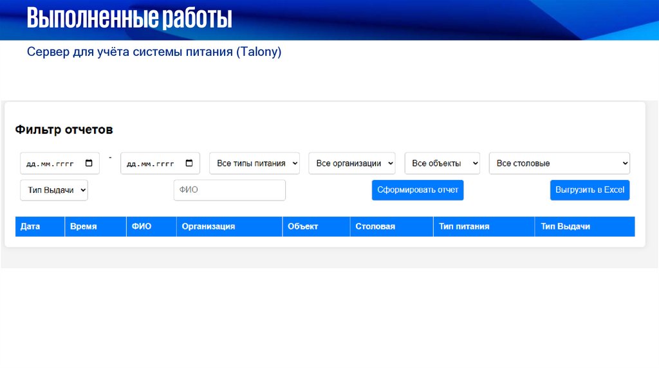Click the 'Выполненные работы' slide title
This screenshot has width=659, height=369.
pyautogui.click(x=129, y=18)
